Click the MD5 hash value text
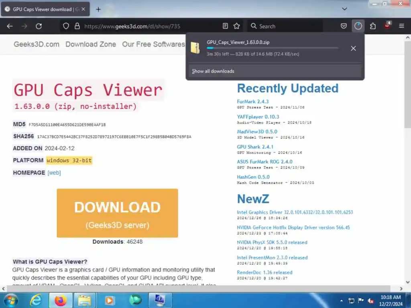The height and width of the screenshot is (308, 411). coord(67,125)
